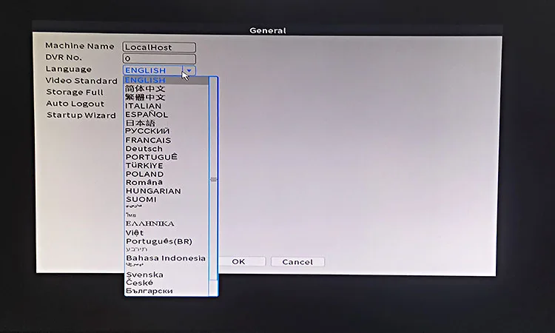This screenshot has width=555, height=333.
Task: Collapse the Language dropdown arrow
Action: point(189,70)
